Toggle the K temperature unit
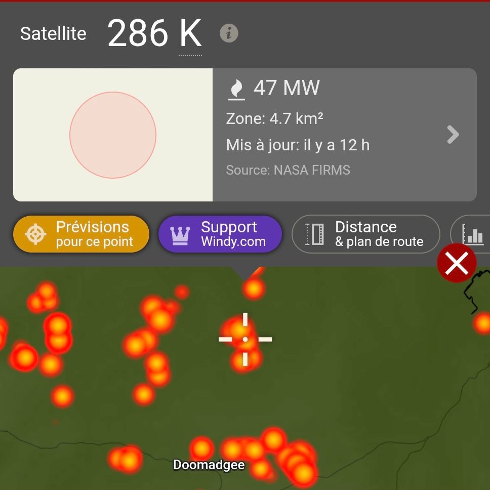The height and width of the screenshot is (490, 490). point(190,33)
